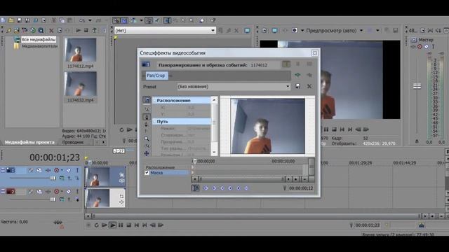This screenshot has width=449, height=252.
Task: Open the (Нет) dropdown in trimmer window
Action: pos(166,30)
